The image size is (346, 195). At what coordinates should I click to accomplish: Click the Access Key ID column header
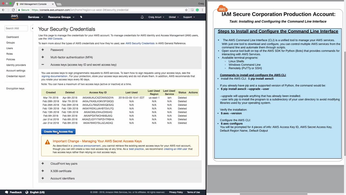tap(98, 93)
